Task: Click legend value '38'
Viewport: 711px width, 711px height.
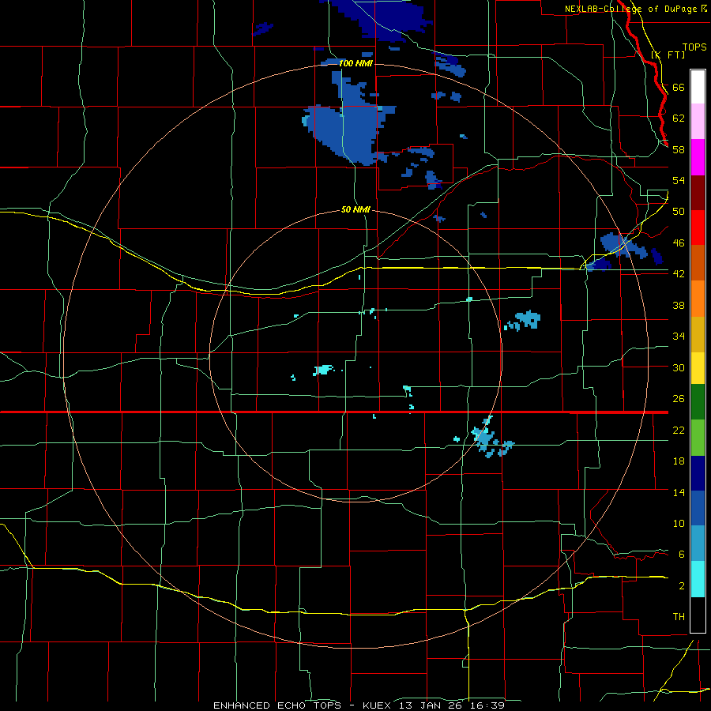Action: coord(679,305)
